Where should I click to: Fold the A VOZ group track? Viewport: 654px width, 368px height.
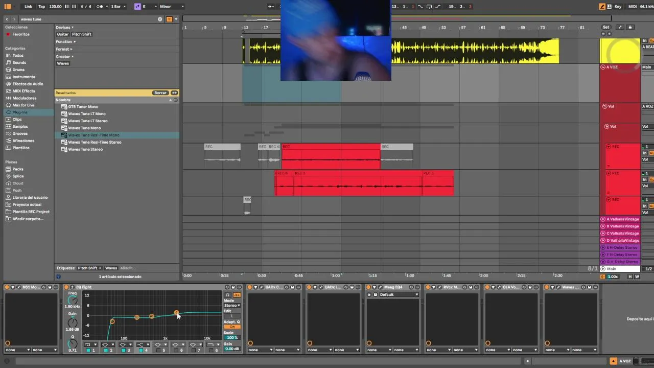[x=603, y=67]
